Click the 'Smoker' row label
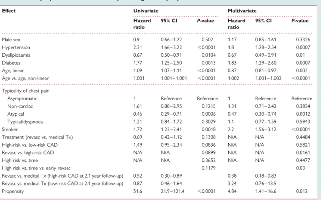This screenshot has width=323, height=200. coord(10,129)
